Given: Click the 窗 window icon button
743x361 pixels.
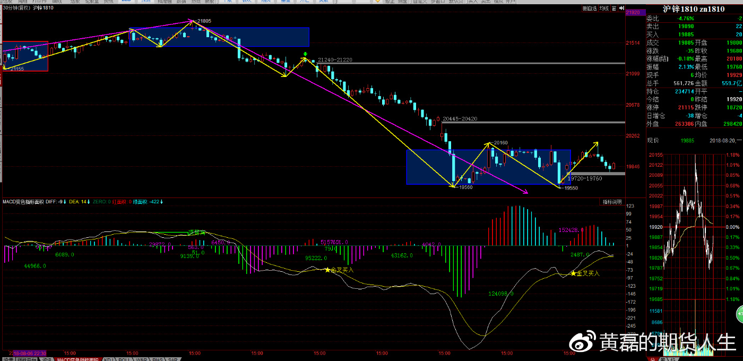Looking at the screenshot, I should pos(614,8).
